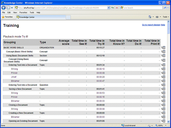Open the Help menu

pos(38,13)
